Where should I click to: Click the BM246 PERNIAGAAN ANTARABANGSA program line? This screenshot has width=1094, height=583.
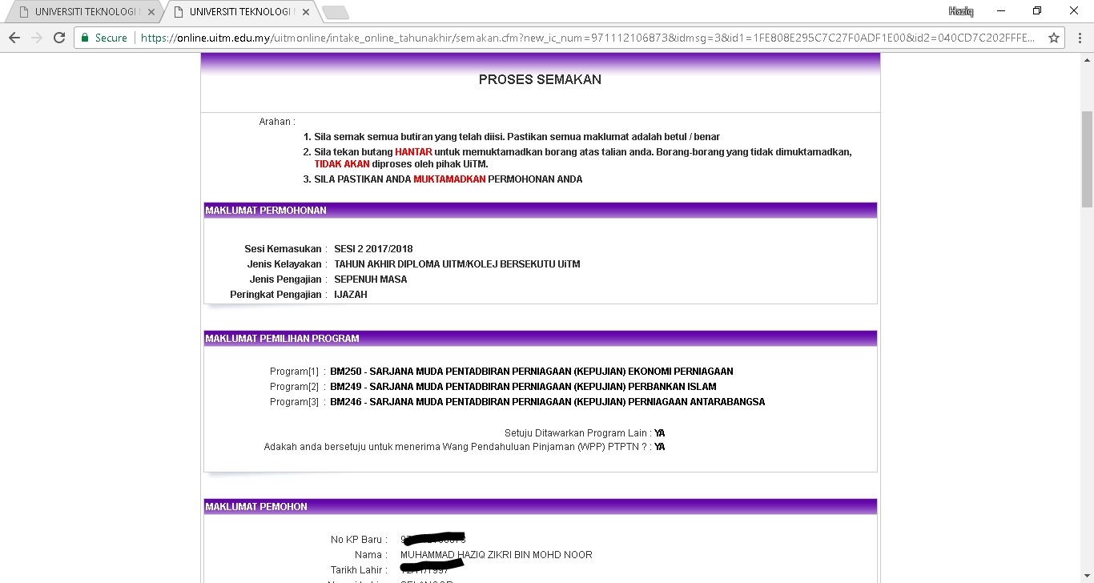click(548, 402)
